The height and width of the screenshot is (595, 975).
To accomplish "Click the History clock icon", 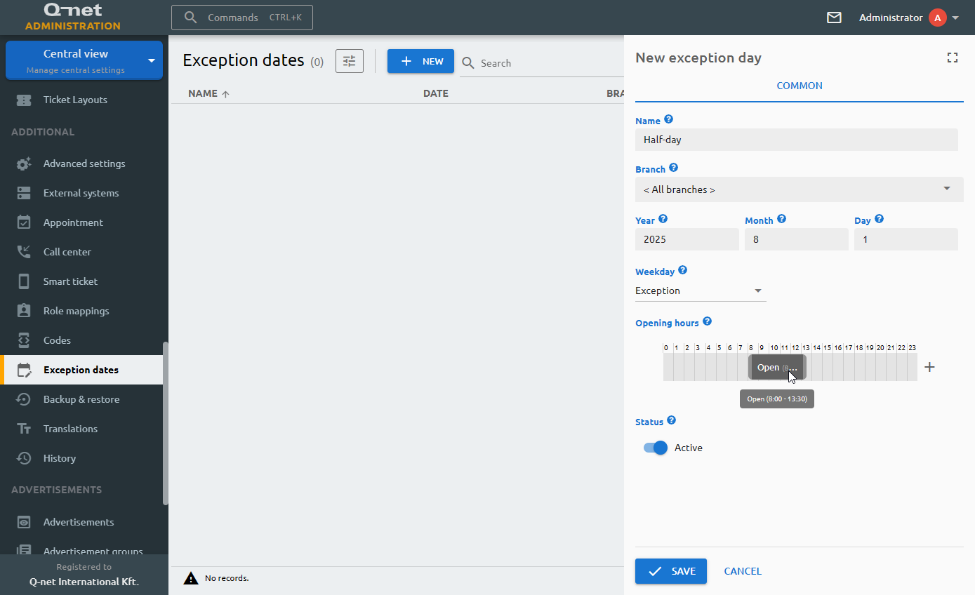I will (24, 458).
